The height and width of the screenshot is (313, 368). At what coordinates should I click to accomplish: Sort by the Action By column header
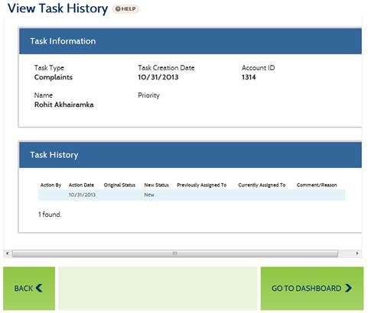[50, 185]
